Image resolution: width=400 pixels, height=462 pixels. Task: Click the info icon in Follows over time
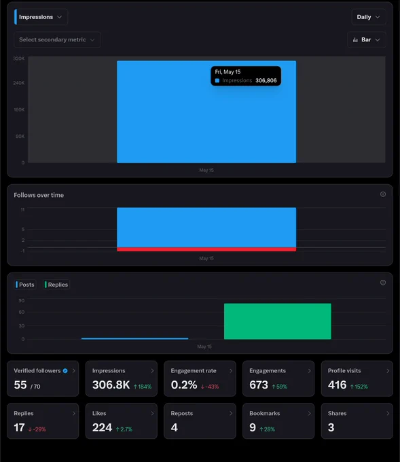tap(382, 194)
